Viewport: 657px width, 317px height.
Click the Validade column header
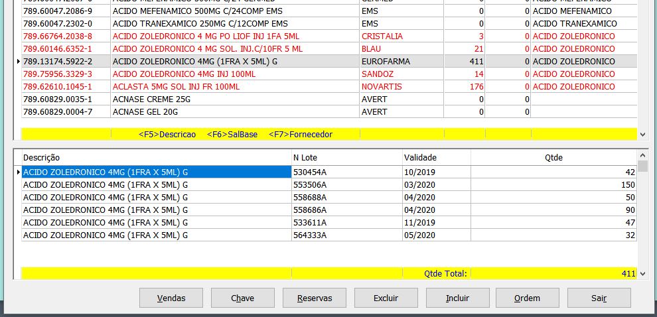436,158
